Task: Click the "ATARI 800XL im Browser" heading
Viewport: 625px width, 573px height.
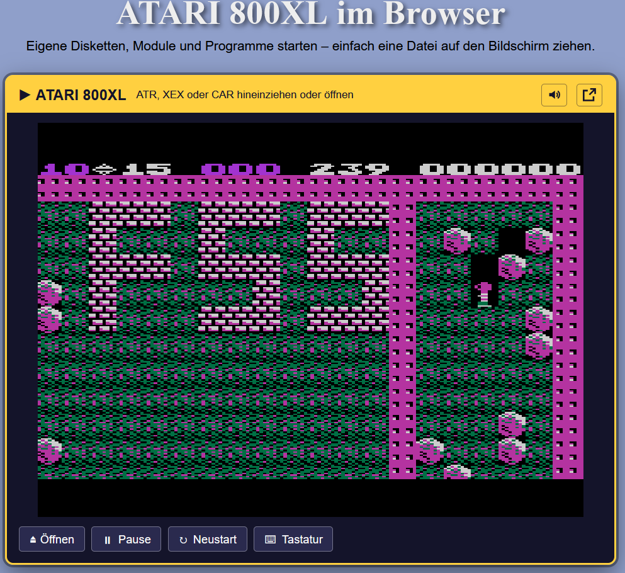Action: [311, 14]
